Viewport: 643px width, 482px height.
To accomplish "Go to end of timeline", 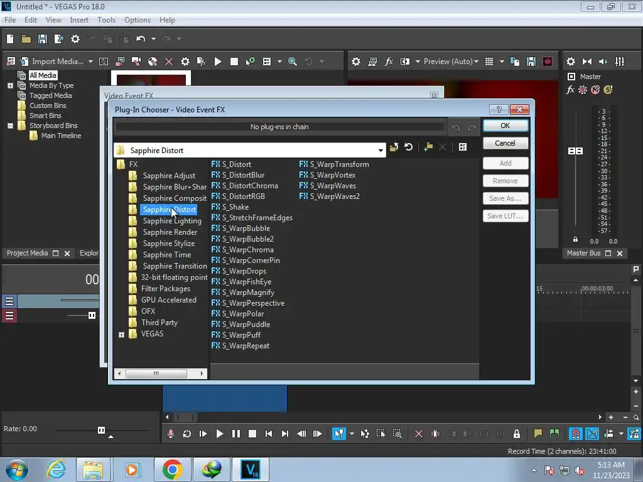I will [x=285, y=434].
